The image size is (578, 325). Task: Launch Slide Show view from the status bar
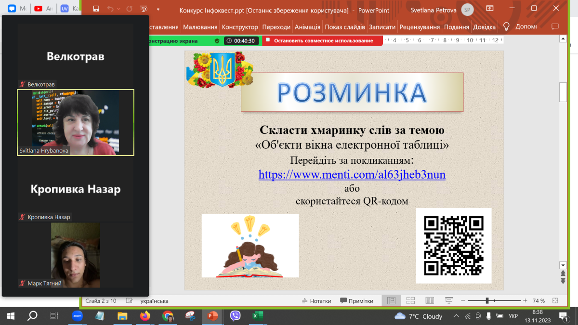pyautogui.click(x=449, y=301)
